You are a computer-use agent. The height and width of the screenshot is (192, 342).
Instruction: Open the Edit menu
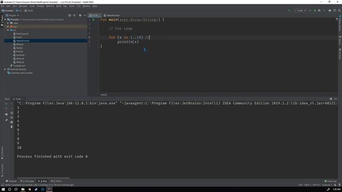pyautogui.click(x=8, y=6)
